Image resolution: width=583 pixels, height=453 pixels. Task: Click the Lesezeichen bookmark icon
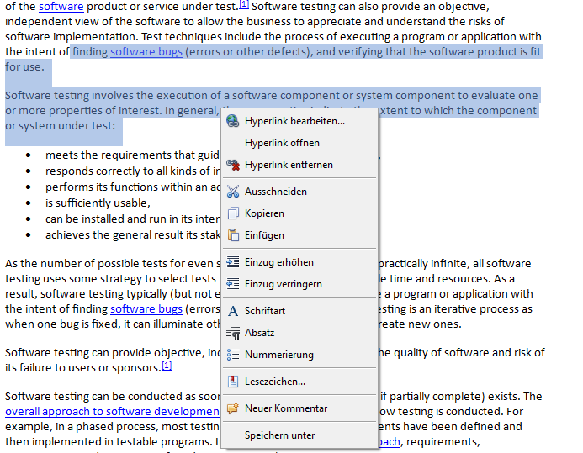point(233,382)
